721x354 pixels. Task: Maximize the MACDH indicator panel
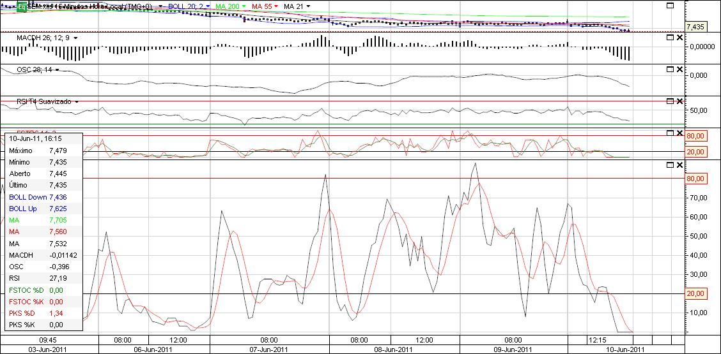(x=671, y=37)
